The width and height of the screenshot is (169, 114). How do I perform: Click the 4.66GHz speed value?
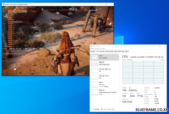[x=133, y=90]
